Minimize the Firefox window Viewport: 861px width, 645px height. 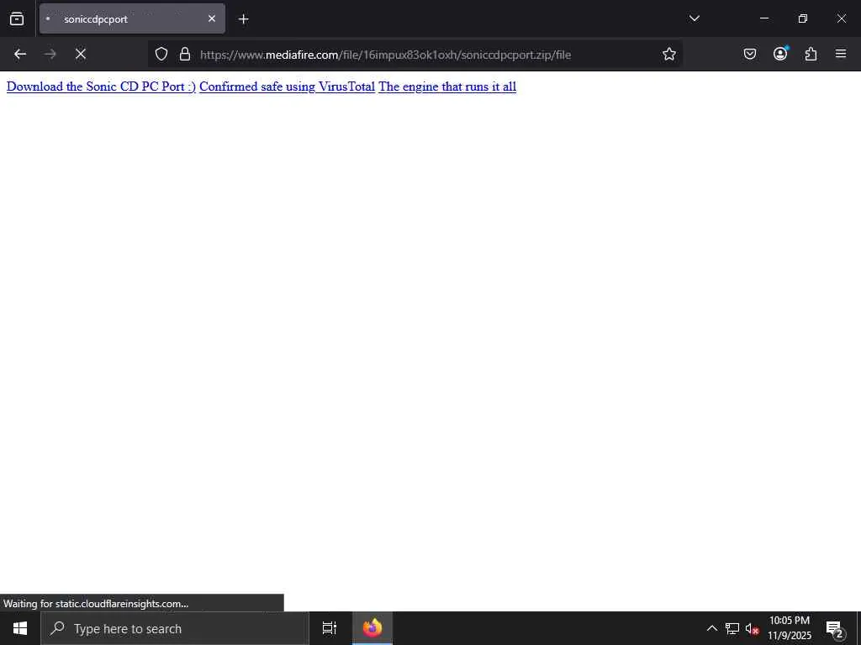[x=763, y=18]
